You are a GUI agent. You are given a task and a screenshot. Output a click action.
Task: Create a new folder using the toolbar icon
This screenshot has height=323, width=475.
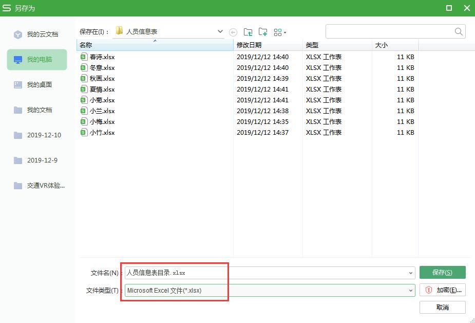tap(263, 31)
